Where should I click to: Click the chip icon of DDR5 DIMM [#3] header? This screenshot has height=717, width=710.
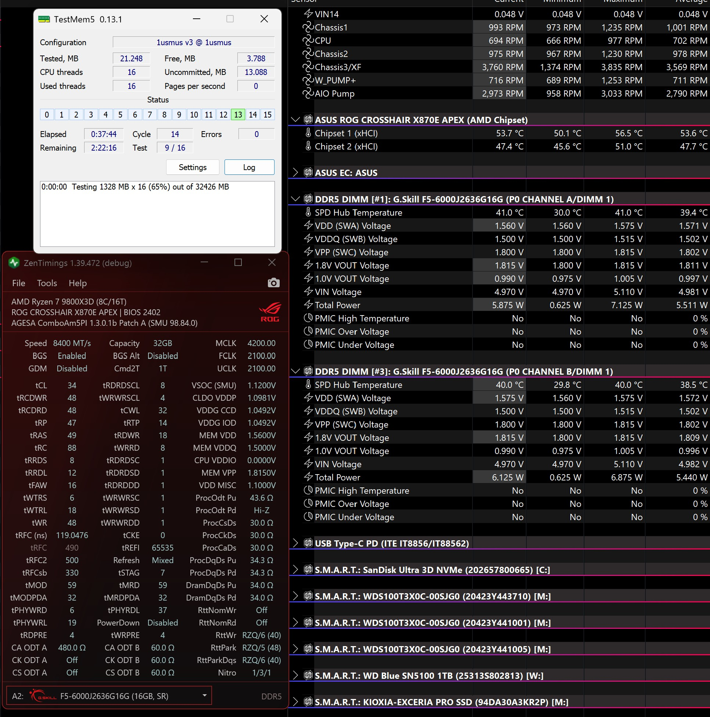pyautogui.click(x=308, y=371)
